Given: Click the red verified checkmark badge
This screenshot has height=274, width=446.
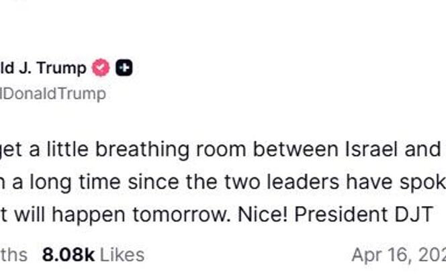Looking at the screenshot, I should pos(101,68).
